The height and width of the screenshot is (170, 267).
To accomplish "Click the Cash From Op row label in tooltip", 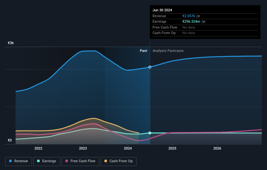I will pos(164,33).
